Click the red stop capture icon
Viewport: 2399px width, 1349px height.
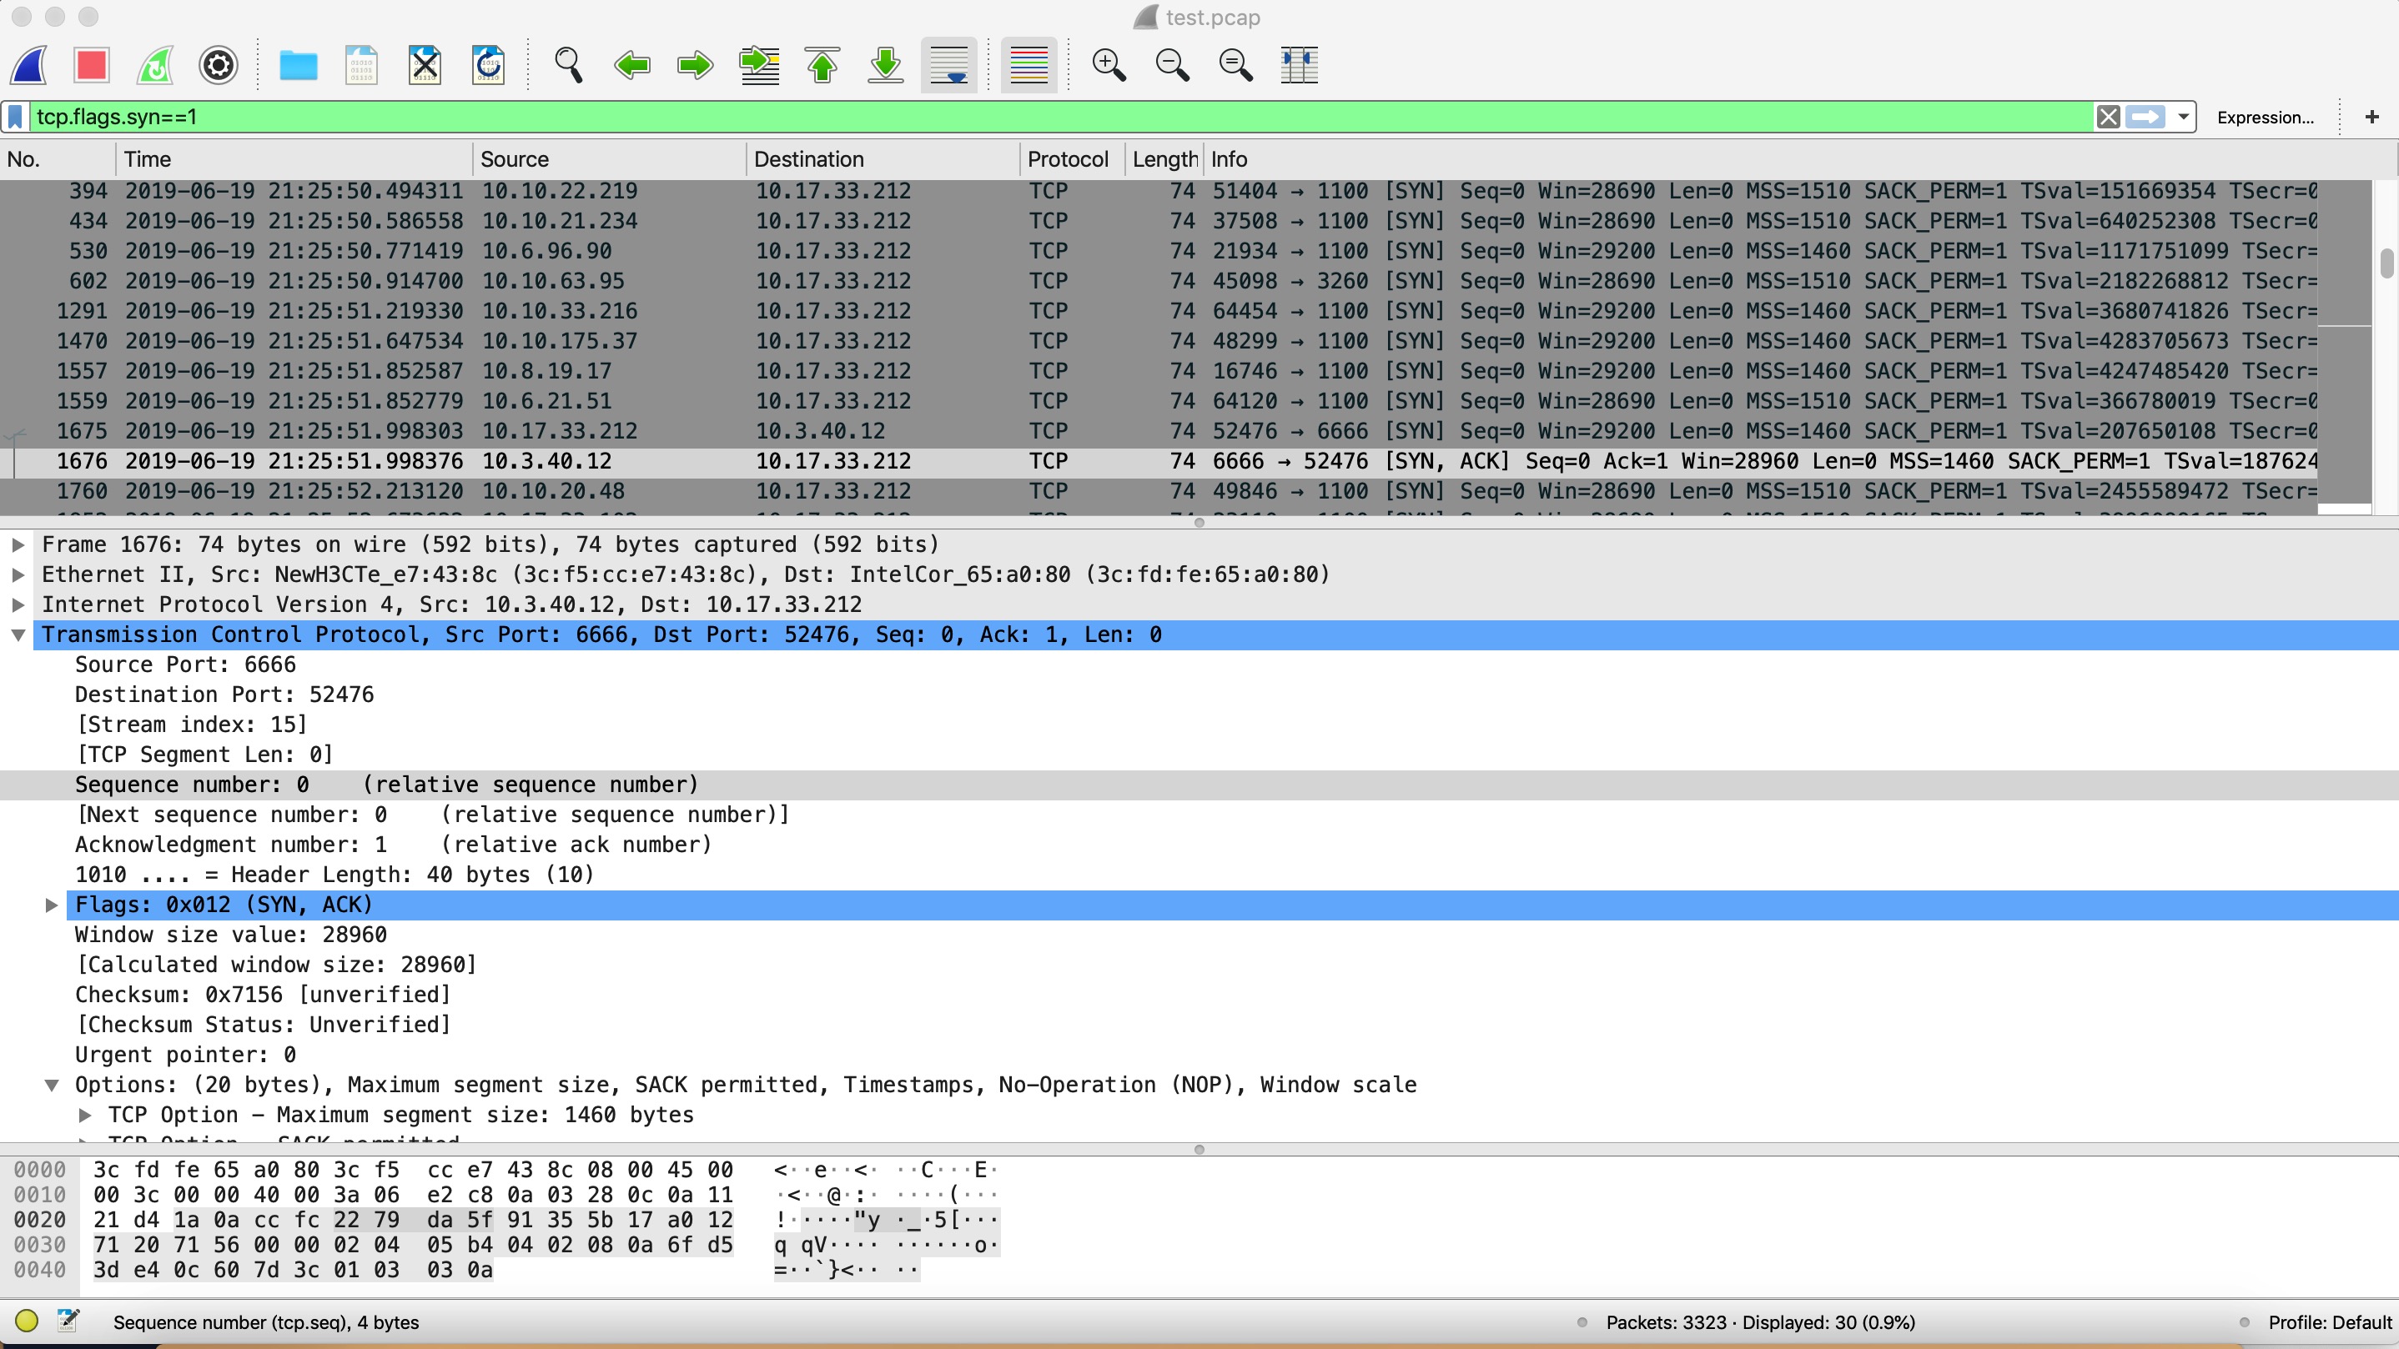[90, 65]
